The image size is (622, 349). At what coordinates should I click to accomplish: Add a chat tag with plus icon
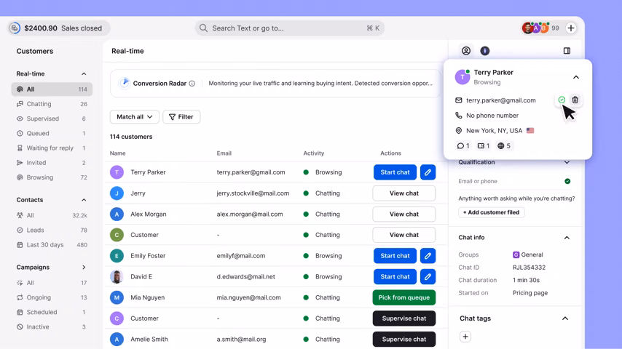[465, 337]
